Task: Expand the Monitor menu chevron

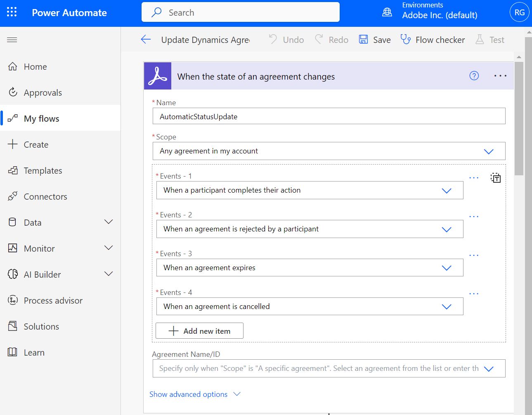Action: click(109, 248)
